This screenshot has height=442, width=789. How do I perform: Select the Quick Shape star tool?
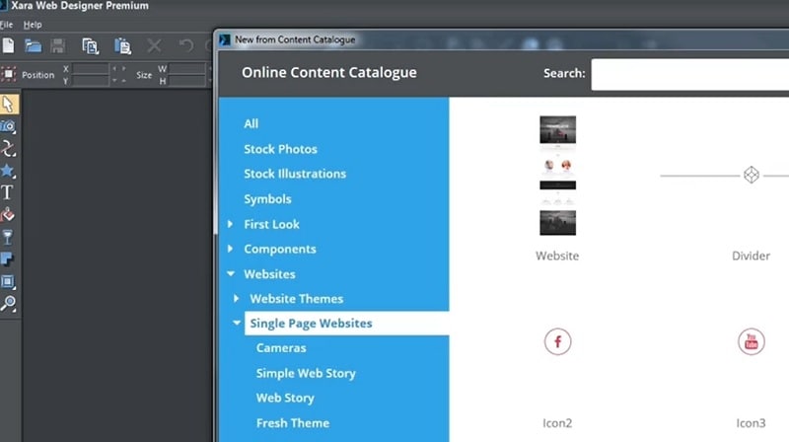point(9,171)
